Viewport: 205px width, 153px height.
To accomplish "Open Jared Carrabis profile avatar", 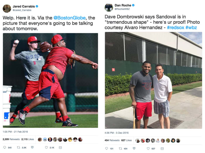I will [x=7, y=8].
